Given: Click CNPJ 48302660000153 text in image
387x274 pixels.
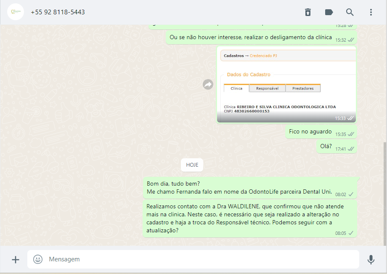Looking at the screenshot, I should (247, 112).
